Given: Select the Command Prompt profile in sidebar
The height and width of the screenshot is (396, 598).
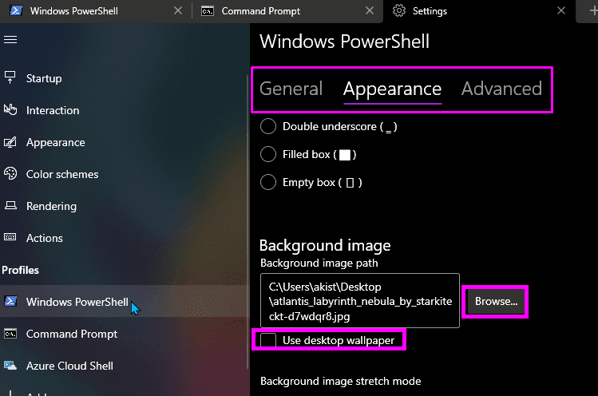Looking at the screenshot, I should coord(124,334).
